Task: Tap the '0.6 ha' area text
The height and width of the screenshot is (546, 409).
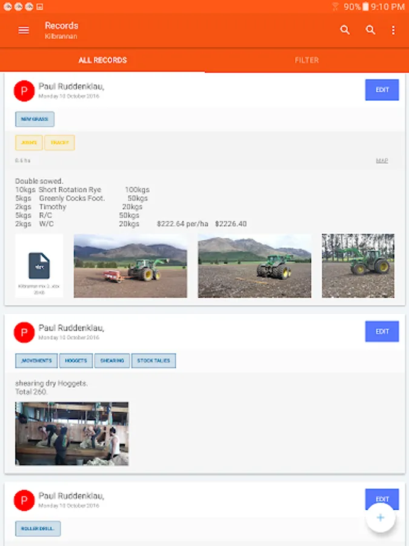Action: point(22,161)
